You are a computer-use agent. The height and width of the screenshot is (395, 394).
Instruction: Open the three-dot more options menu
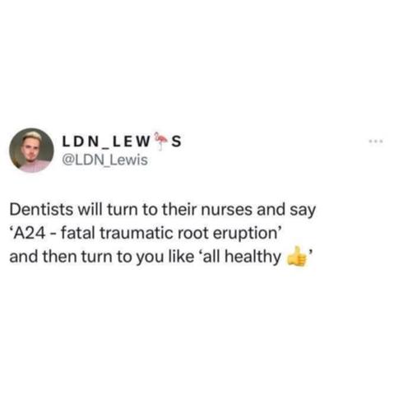coord(376,142)
